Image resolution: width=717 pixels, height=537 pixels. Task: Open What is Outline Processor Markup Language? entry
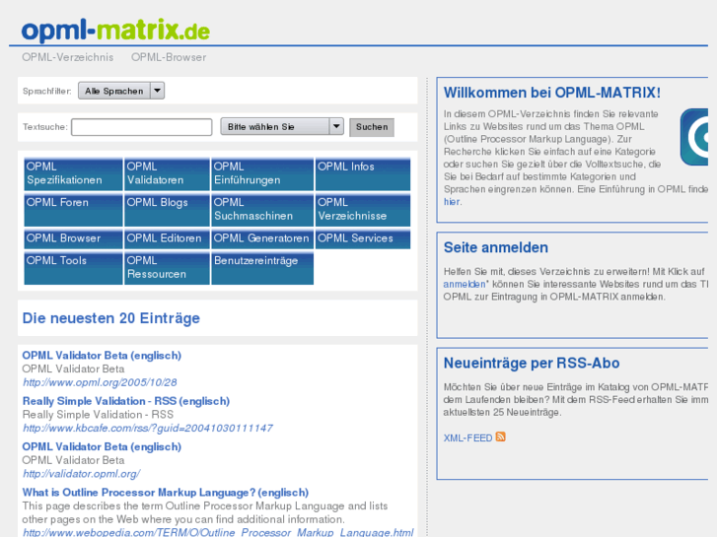tap(166, 493)
